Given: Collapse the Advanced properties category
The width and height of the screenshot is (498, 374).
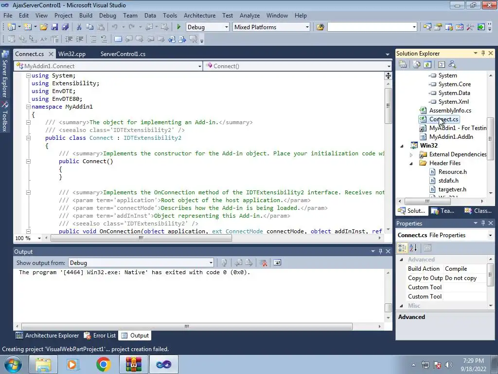Looking at the screenshot, I should coord(401,260).
